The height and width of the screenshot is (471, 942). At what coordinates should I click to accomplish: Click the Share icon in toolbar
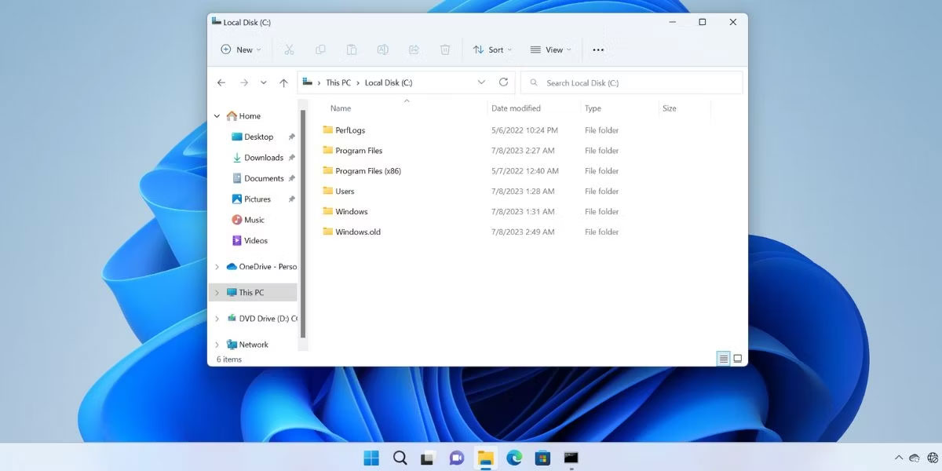click(x=414, y=49)
